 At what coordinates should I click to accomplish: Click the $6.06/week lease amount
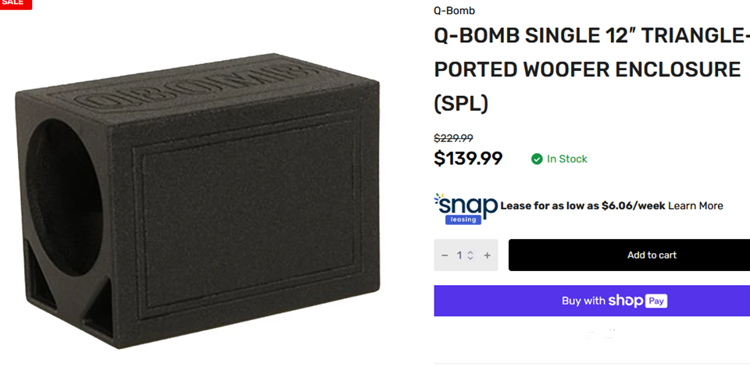pyautogui.click(x=634, y=206)
